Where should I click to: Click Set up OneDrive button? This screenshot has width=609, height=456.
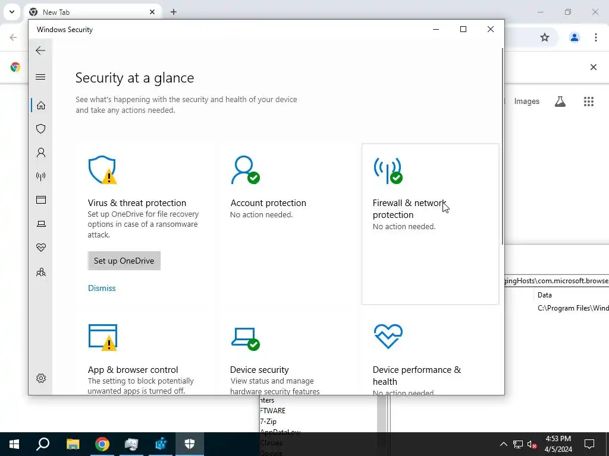(124, 261)
